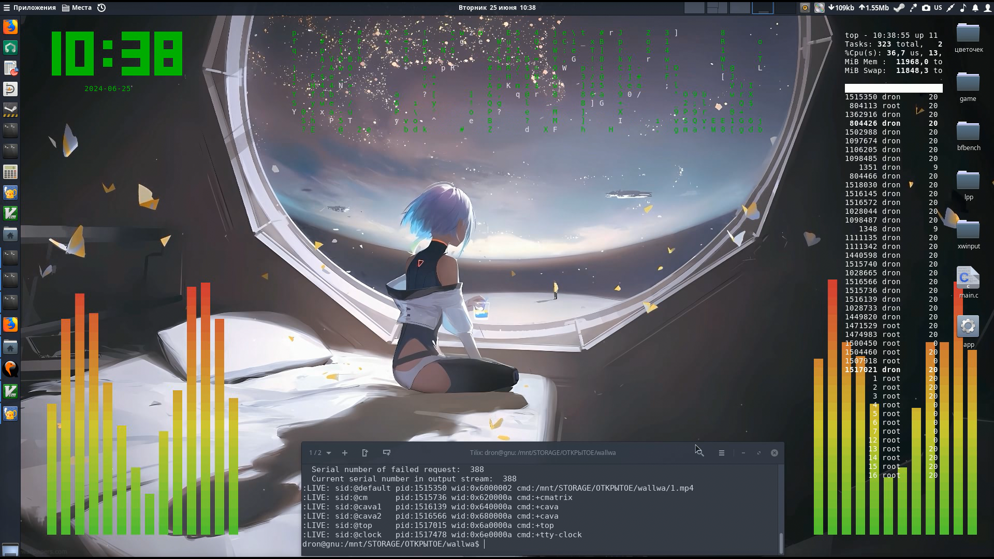This screenshot has height=559, width=994.
Task: Click the speaker applet in the top panel
Action: coord(805,8)
